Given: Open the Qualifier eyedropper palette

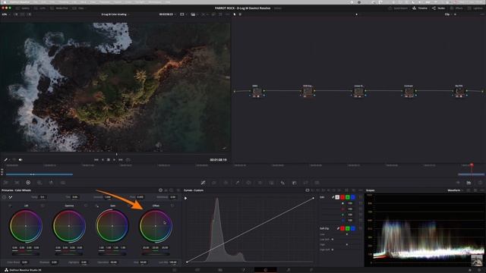Looking at the screenshot, I should pyautogui.click(x=238, y=183).
